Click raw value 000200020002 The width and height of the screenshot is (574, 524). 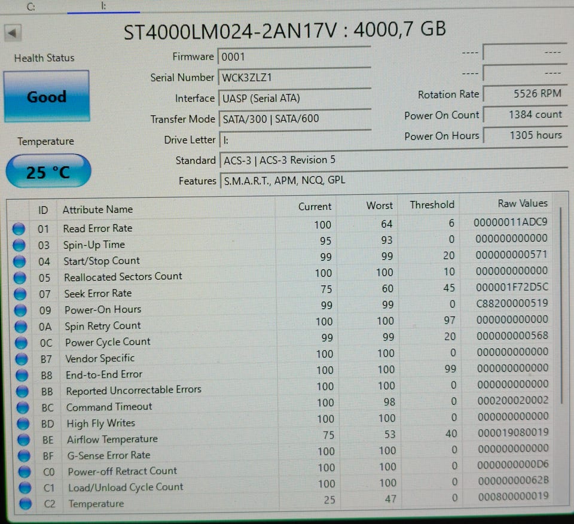pyautogui.click(x=513, y=400)
